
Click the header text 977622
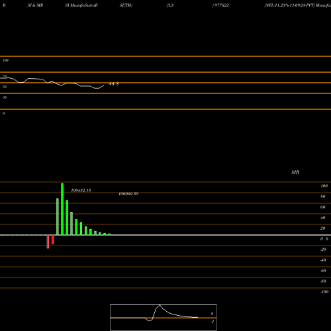click(x=221, y=5)
